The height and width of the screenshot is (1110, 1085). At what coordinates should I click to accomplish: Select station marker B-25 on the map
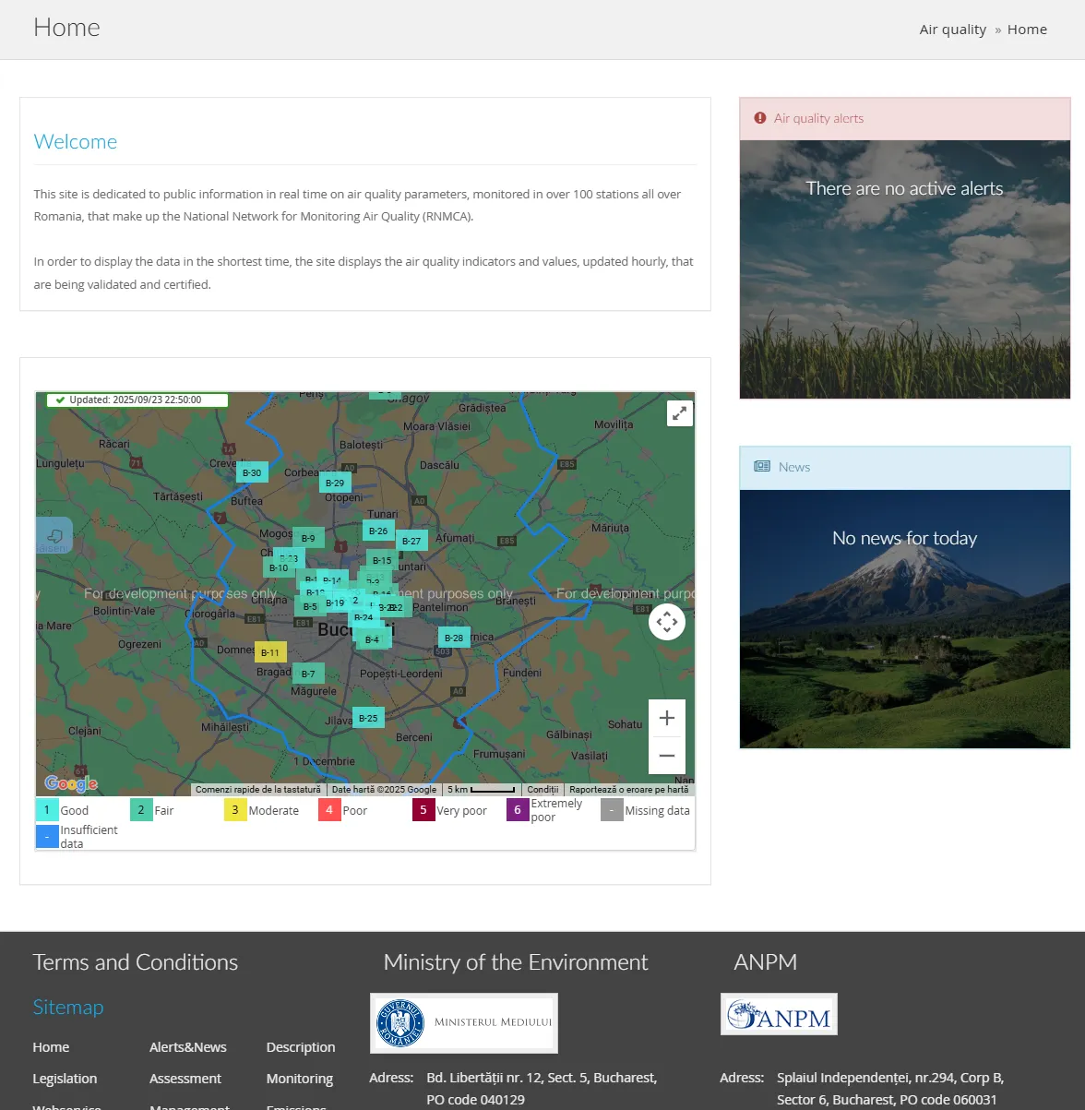pos(368,718)
